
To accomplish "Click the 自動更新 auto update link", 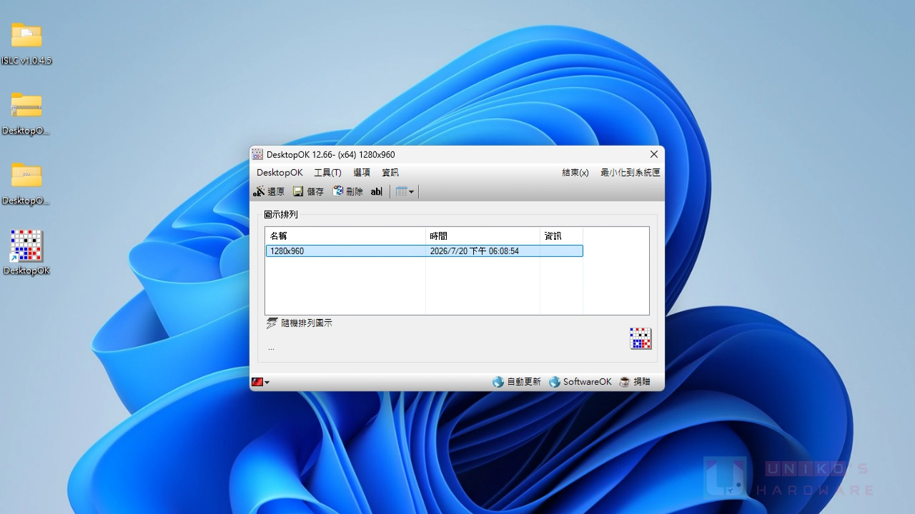I will tap(517, 382).
